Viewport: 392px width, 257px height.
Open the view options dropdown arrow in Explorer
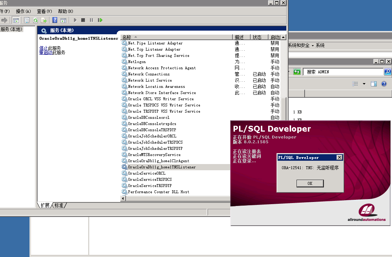coord(364,84)
